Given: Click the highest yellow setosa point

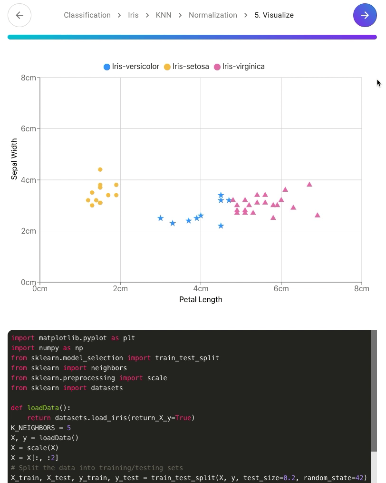Looking at the screenshot, I should click(x=100, y=169).
